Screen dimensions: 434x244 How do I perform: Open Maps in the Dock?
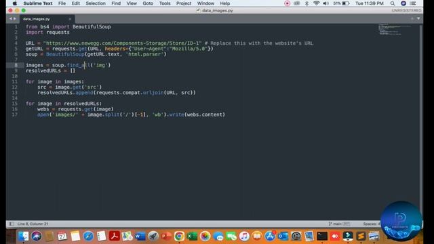point(127,236)
